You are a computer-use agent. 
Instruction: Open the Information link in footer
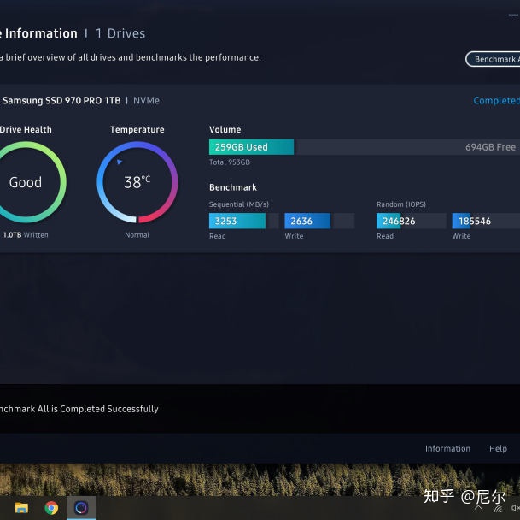447,448
